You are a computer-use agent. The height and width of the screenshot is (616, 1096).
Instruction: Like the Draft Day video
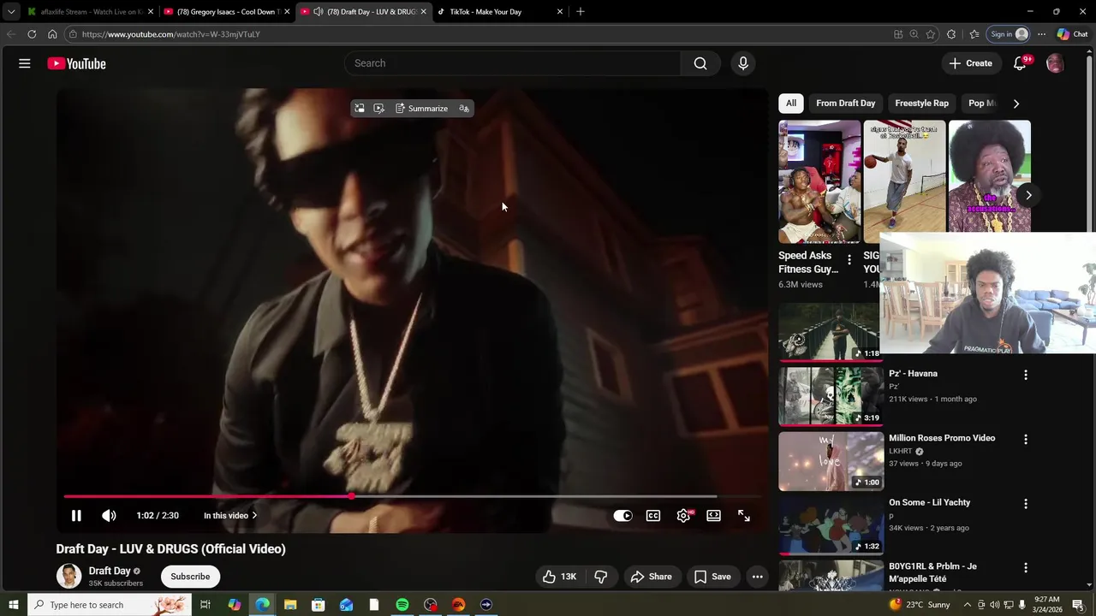point(559,577)
